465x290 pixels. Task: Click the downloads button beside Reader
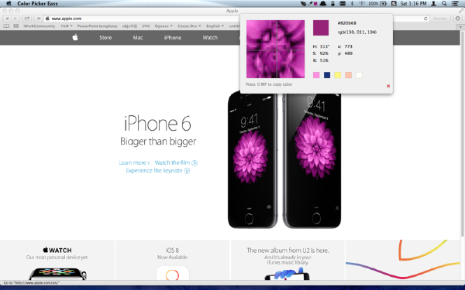(457, 19)
